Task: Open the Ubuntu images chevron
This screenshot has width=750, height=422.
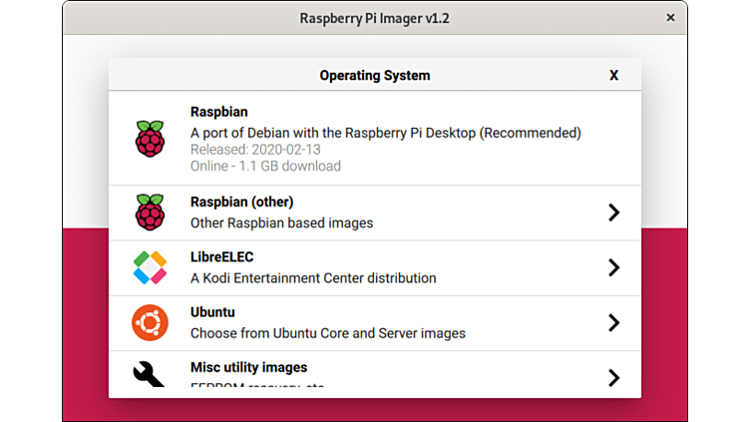Action: (613, 322)
